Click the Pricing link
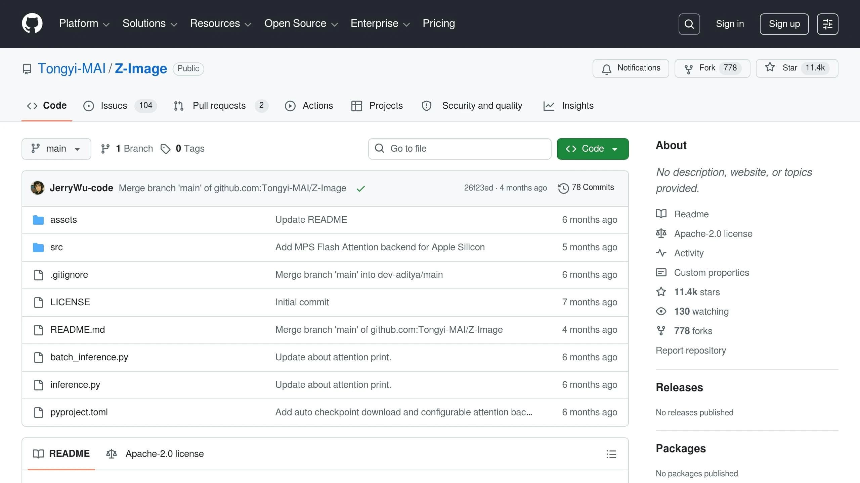The image size is (860, 483). coord(439,23)
